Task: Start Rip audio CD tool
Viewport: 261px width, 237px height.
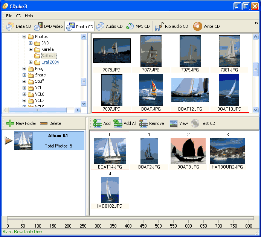Action: 171,26
